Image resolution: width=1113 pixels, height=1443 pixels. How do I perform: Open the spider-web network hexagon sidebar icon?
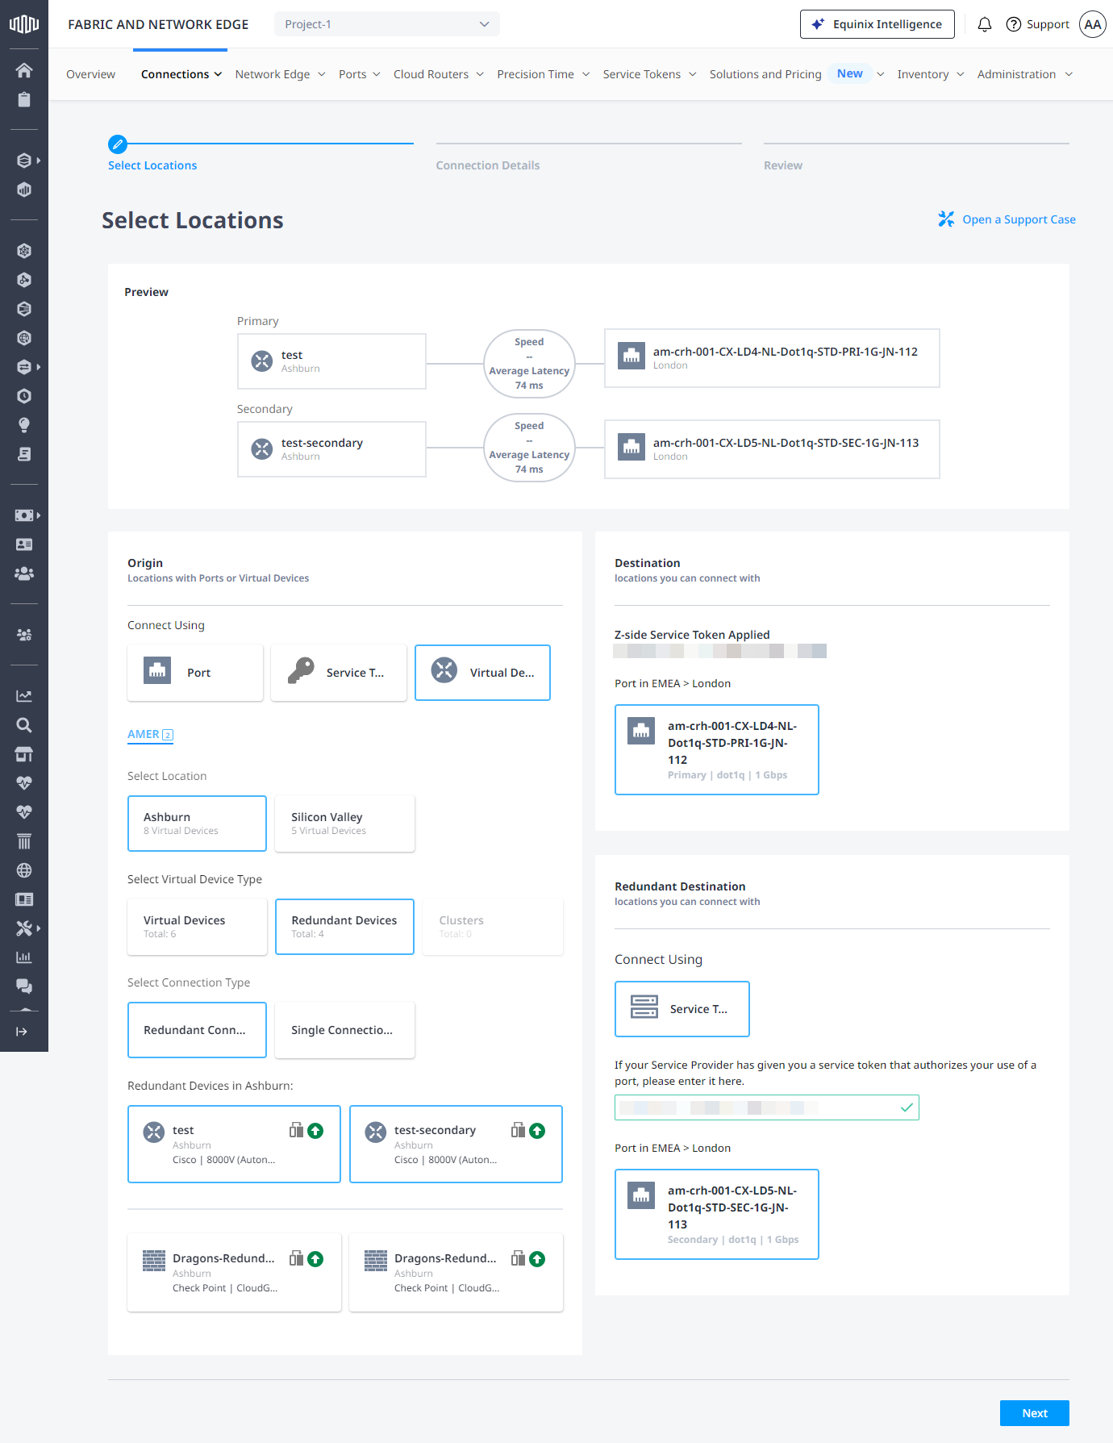click(x=24, y=251)
